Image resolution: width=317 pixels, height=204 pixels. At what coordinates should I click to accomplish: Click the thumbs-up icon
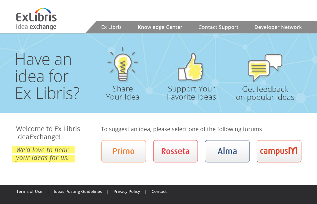[x=190, y=67]
